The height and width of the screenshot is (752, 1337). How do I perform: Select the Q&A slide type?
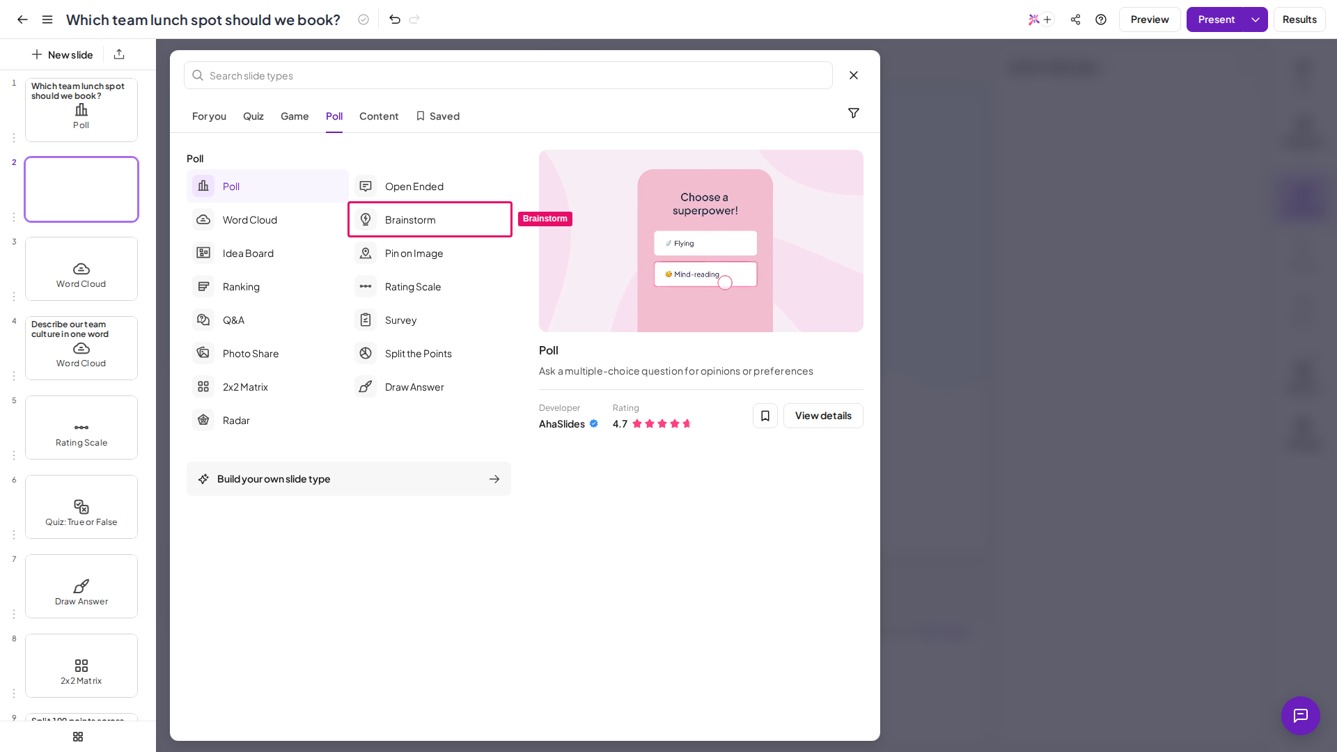(267, 320)
